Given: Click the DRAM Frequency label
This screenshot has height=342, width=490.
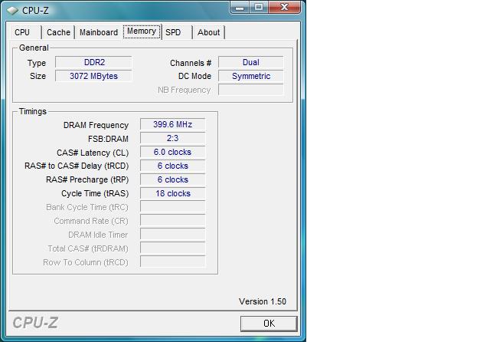Looking at the screenshot, I should (x=96, y=125).
